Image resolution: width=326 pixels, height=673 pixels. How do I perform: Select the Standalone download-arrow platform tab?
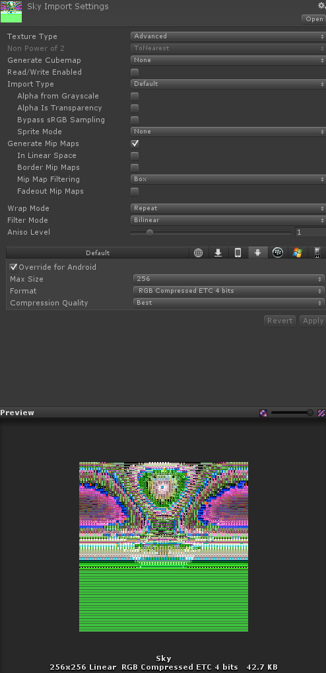[218, 253]
